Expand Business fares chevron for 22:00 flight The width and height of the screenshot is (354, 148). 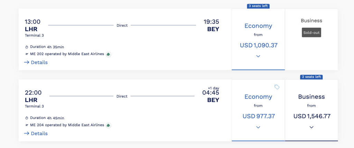click(x=311, y=127)
